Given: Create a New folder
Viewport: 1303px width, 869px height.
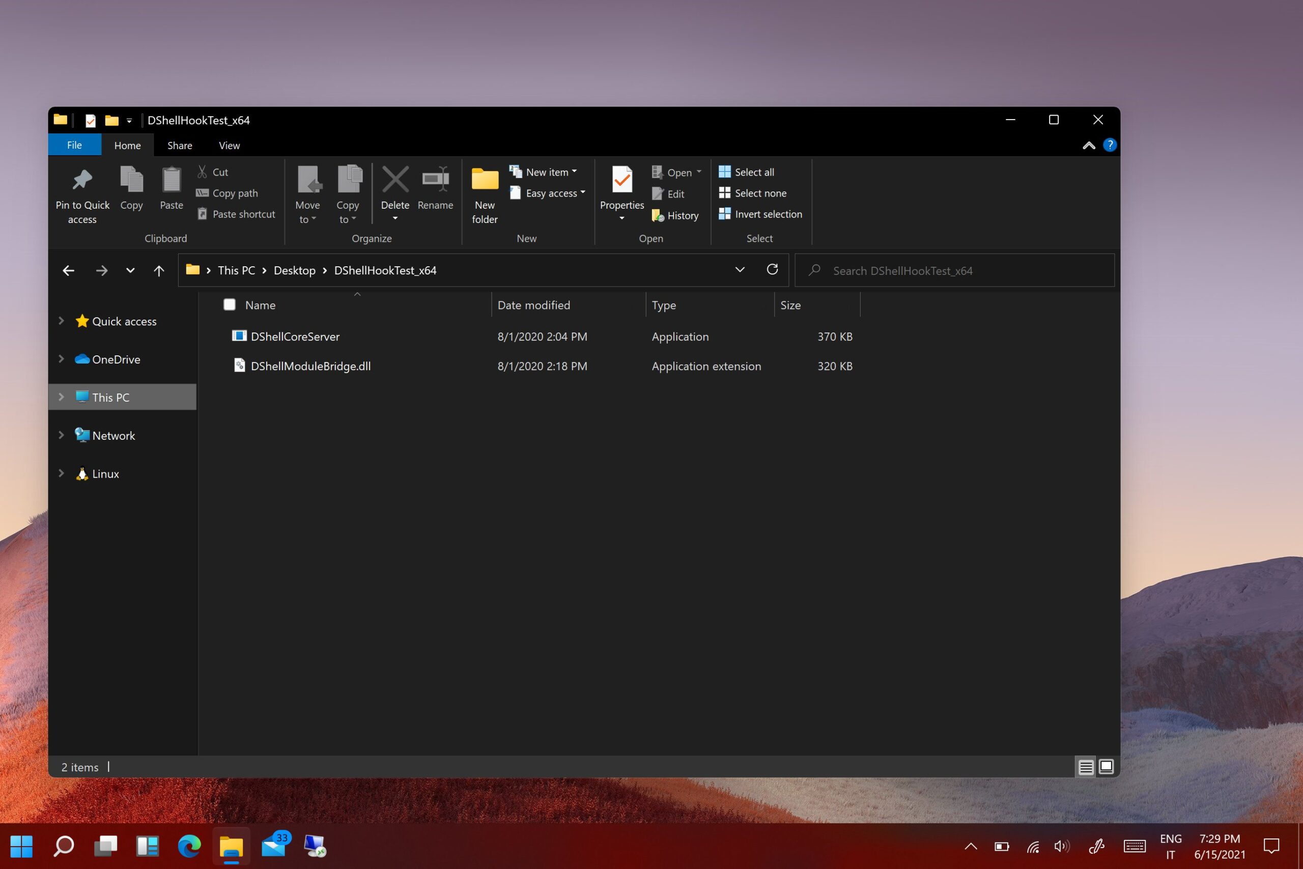Looking at the screenshot, I should click(x=484, y=194).
